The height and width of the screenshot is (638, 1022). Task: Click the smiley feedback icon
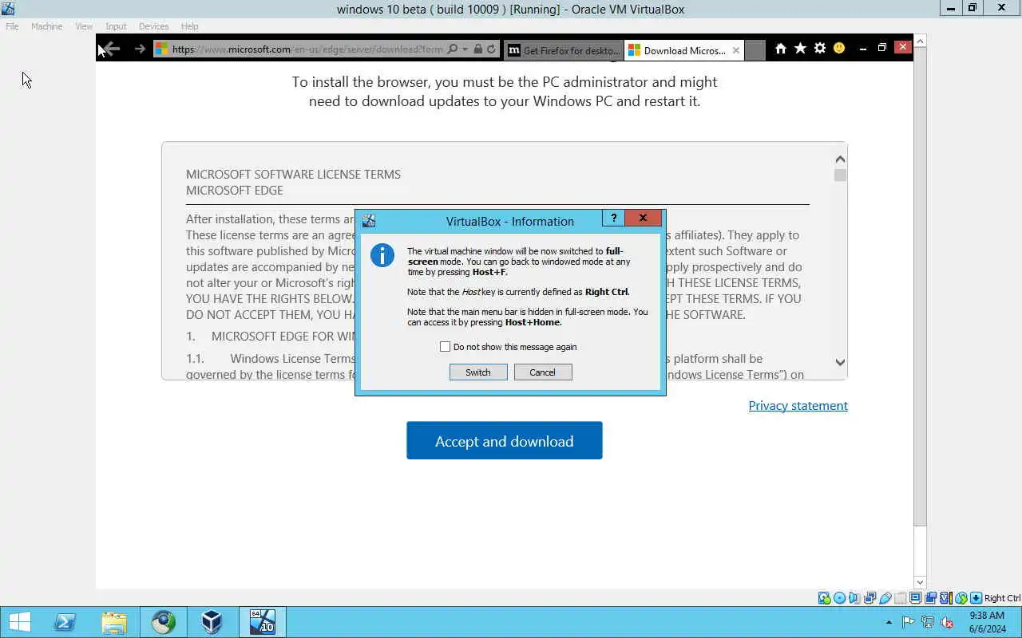pyautogui.click(x=839, y=49)
